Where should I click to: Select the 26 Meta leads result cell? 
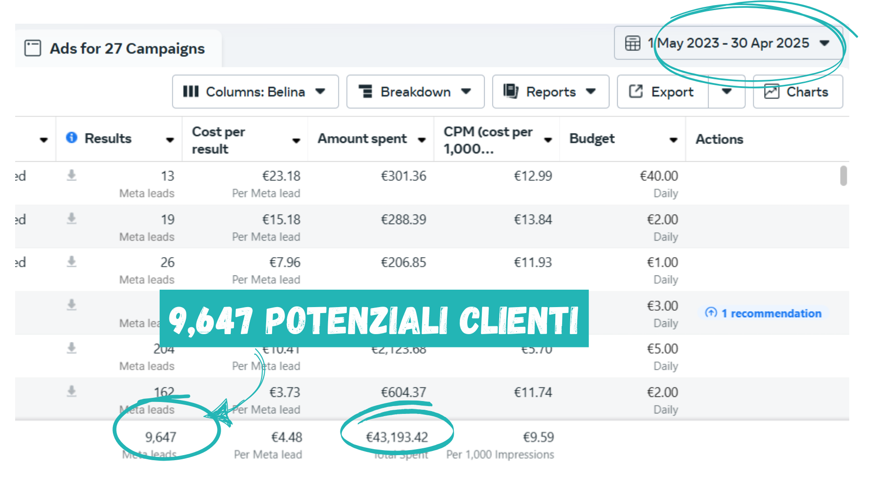167,263
